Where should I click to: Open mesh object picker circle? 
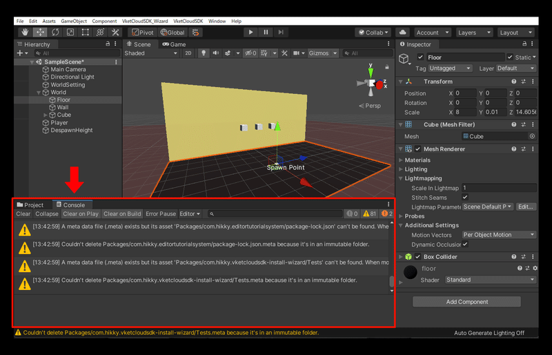point(532,136)
